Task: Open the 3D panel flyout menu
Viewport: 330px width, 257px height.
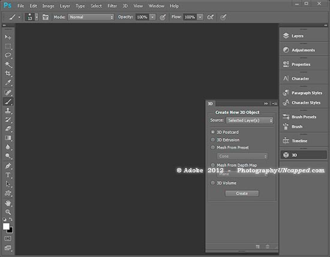Action: [x=274, y=103]
